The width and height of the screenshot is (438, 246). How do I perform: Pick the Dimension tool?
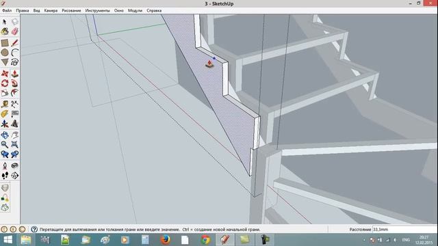point(14,104)
